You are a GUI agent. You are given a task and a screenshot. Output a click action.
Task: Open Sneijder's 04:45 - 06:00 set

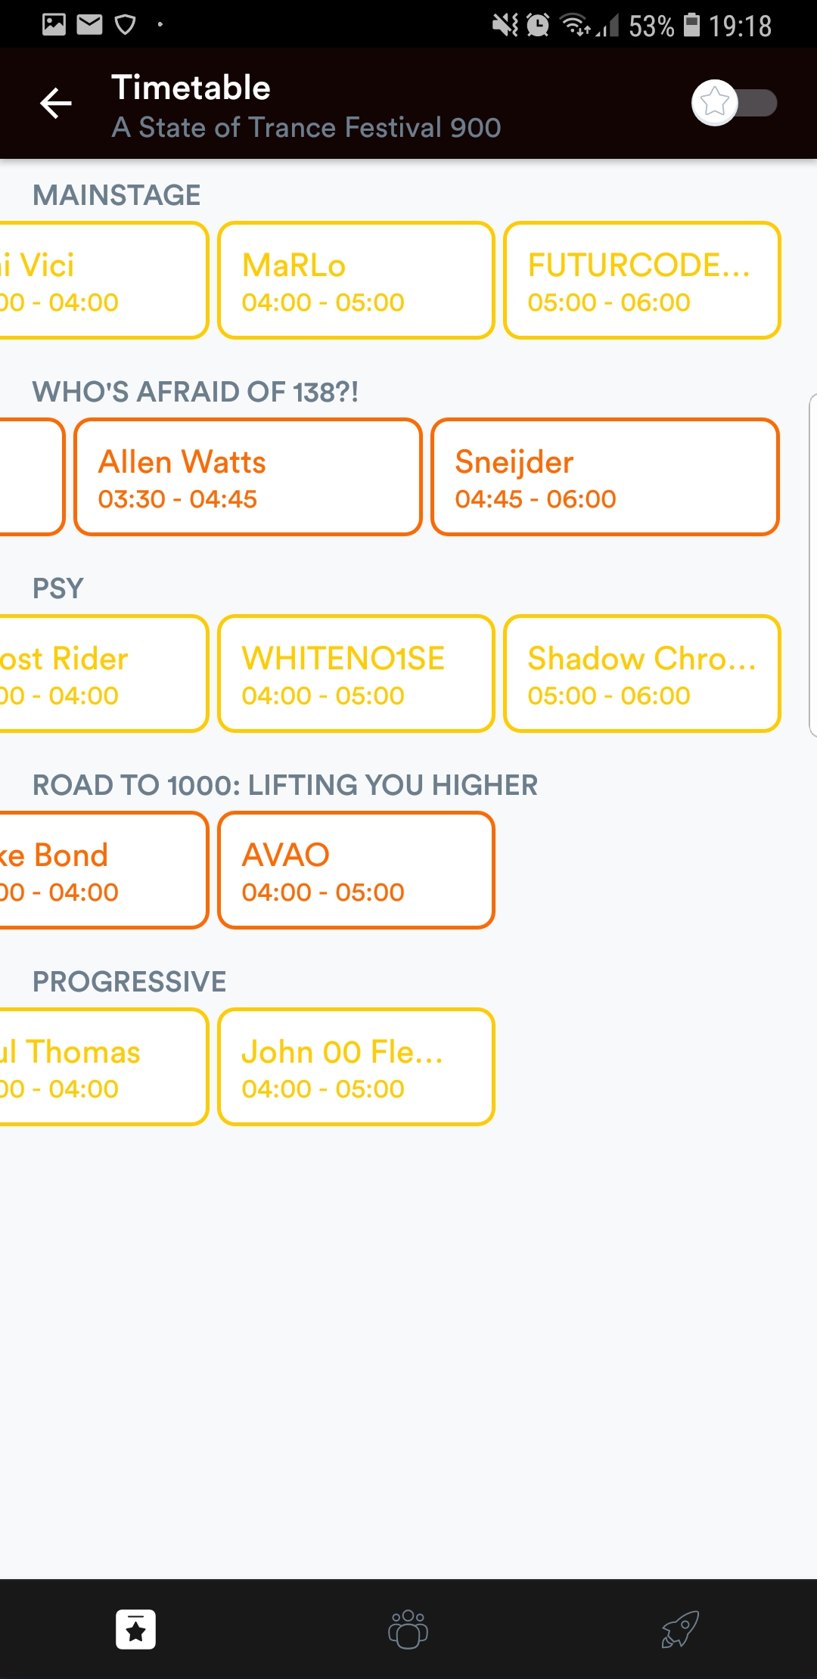tap(604, 477)
